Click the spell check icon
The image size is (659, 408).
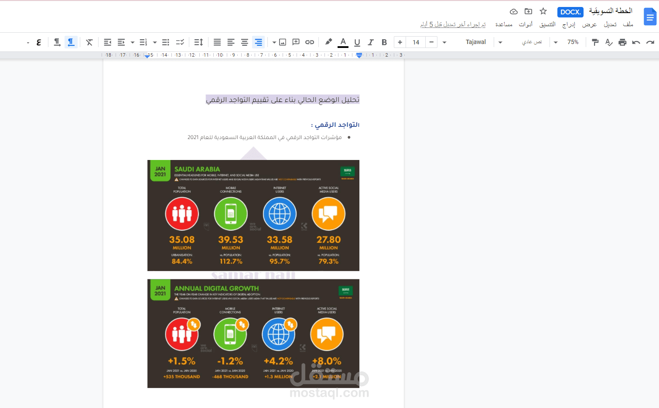pyautogui.click(x=609, y=42)
